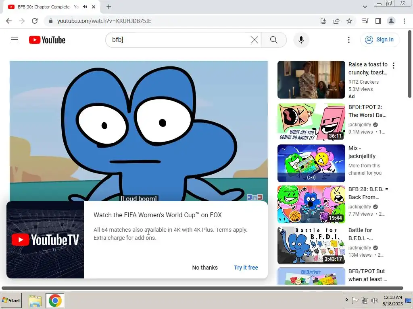Open Chrome side panel
This screenshot has height=309, width=413.
(x=378, y=21)
